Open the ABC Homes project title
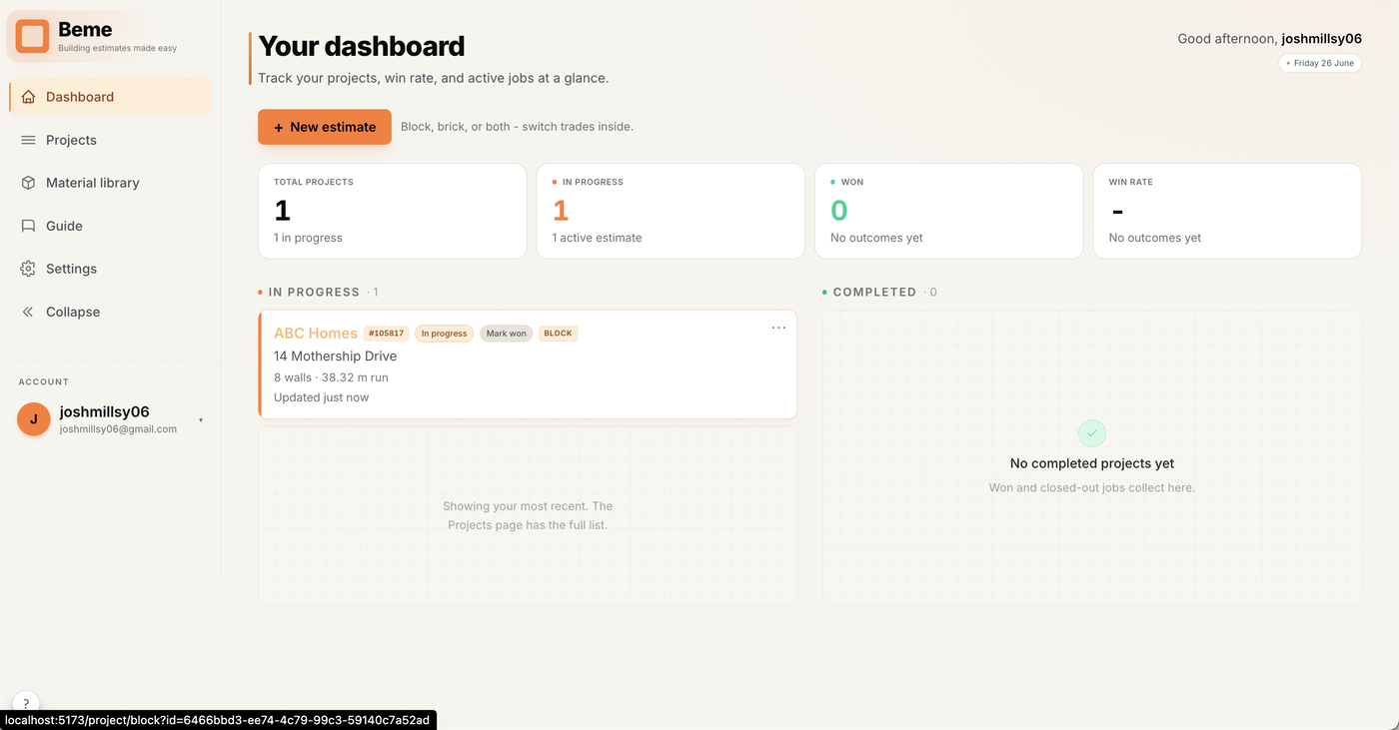Viewport: 1399px width, 730px height. tap(316, 334)
